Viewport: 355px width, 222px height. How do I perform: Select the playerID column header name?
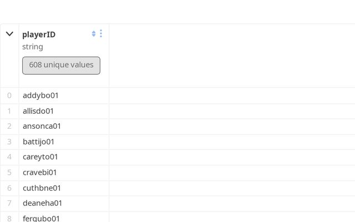pos(39,34)
